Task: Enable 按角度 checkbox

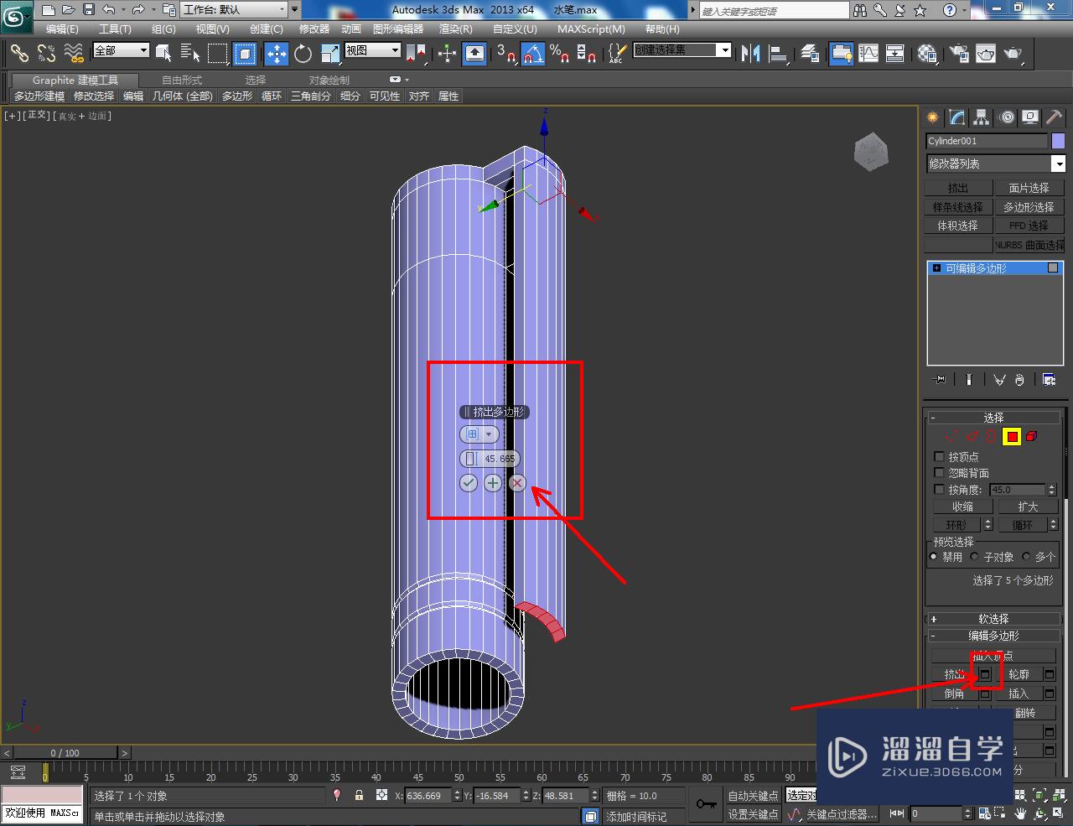Action: 939,490
